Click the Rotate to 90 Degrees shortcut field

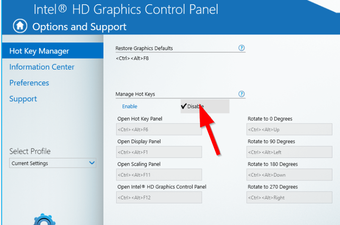289,152
